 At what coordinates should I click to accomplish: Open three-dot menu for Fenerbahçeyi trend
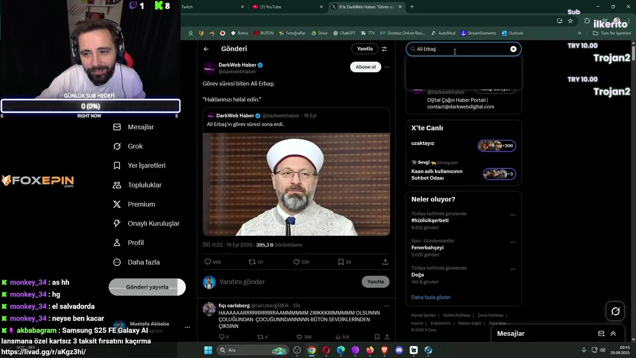pos(513,242)
